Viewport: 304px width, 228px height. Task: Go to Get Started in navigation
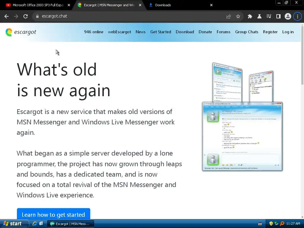click(161, 32)
